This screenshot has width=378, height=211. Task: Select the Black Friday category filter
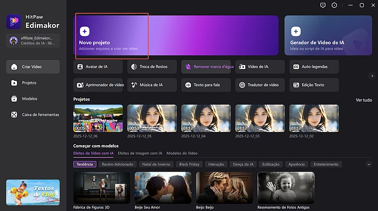tap(190, 164)
